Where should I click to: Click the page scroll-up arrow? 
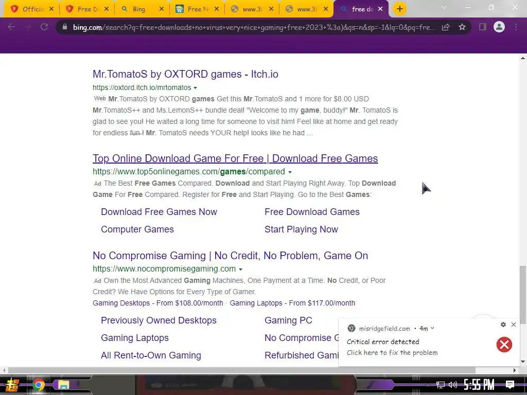pos(523,58)
